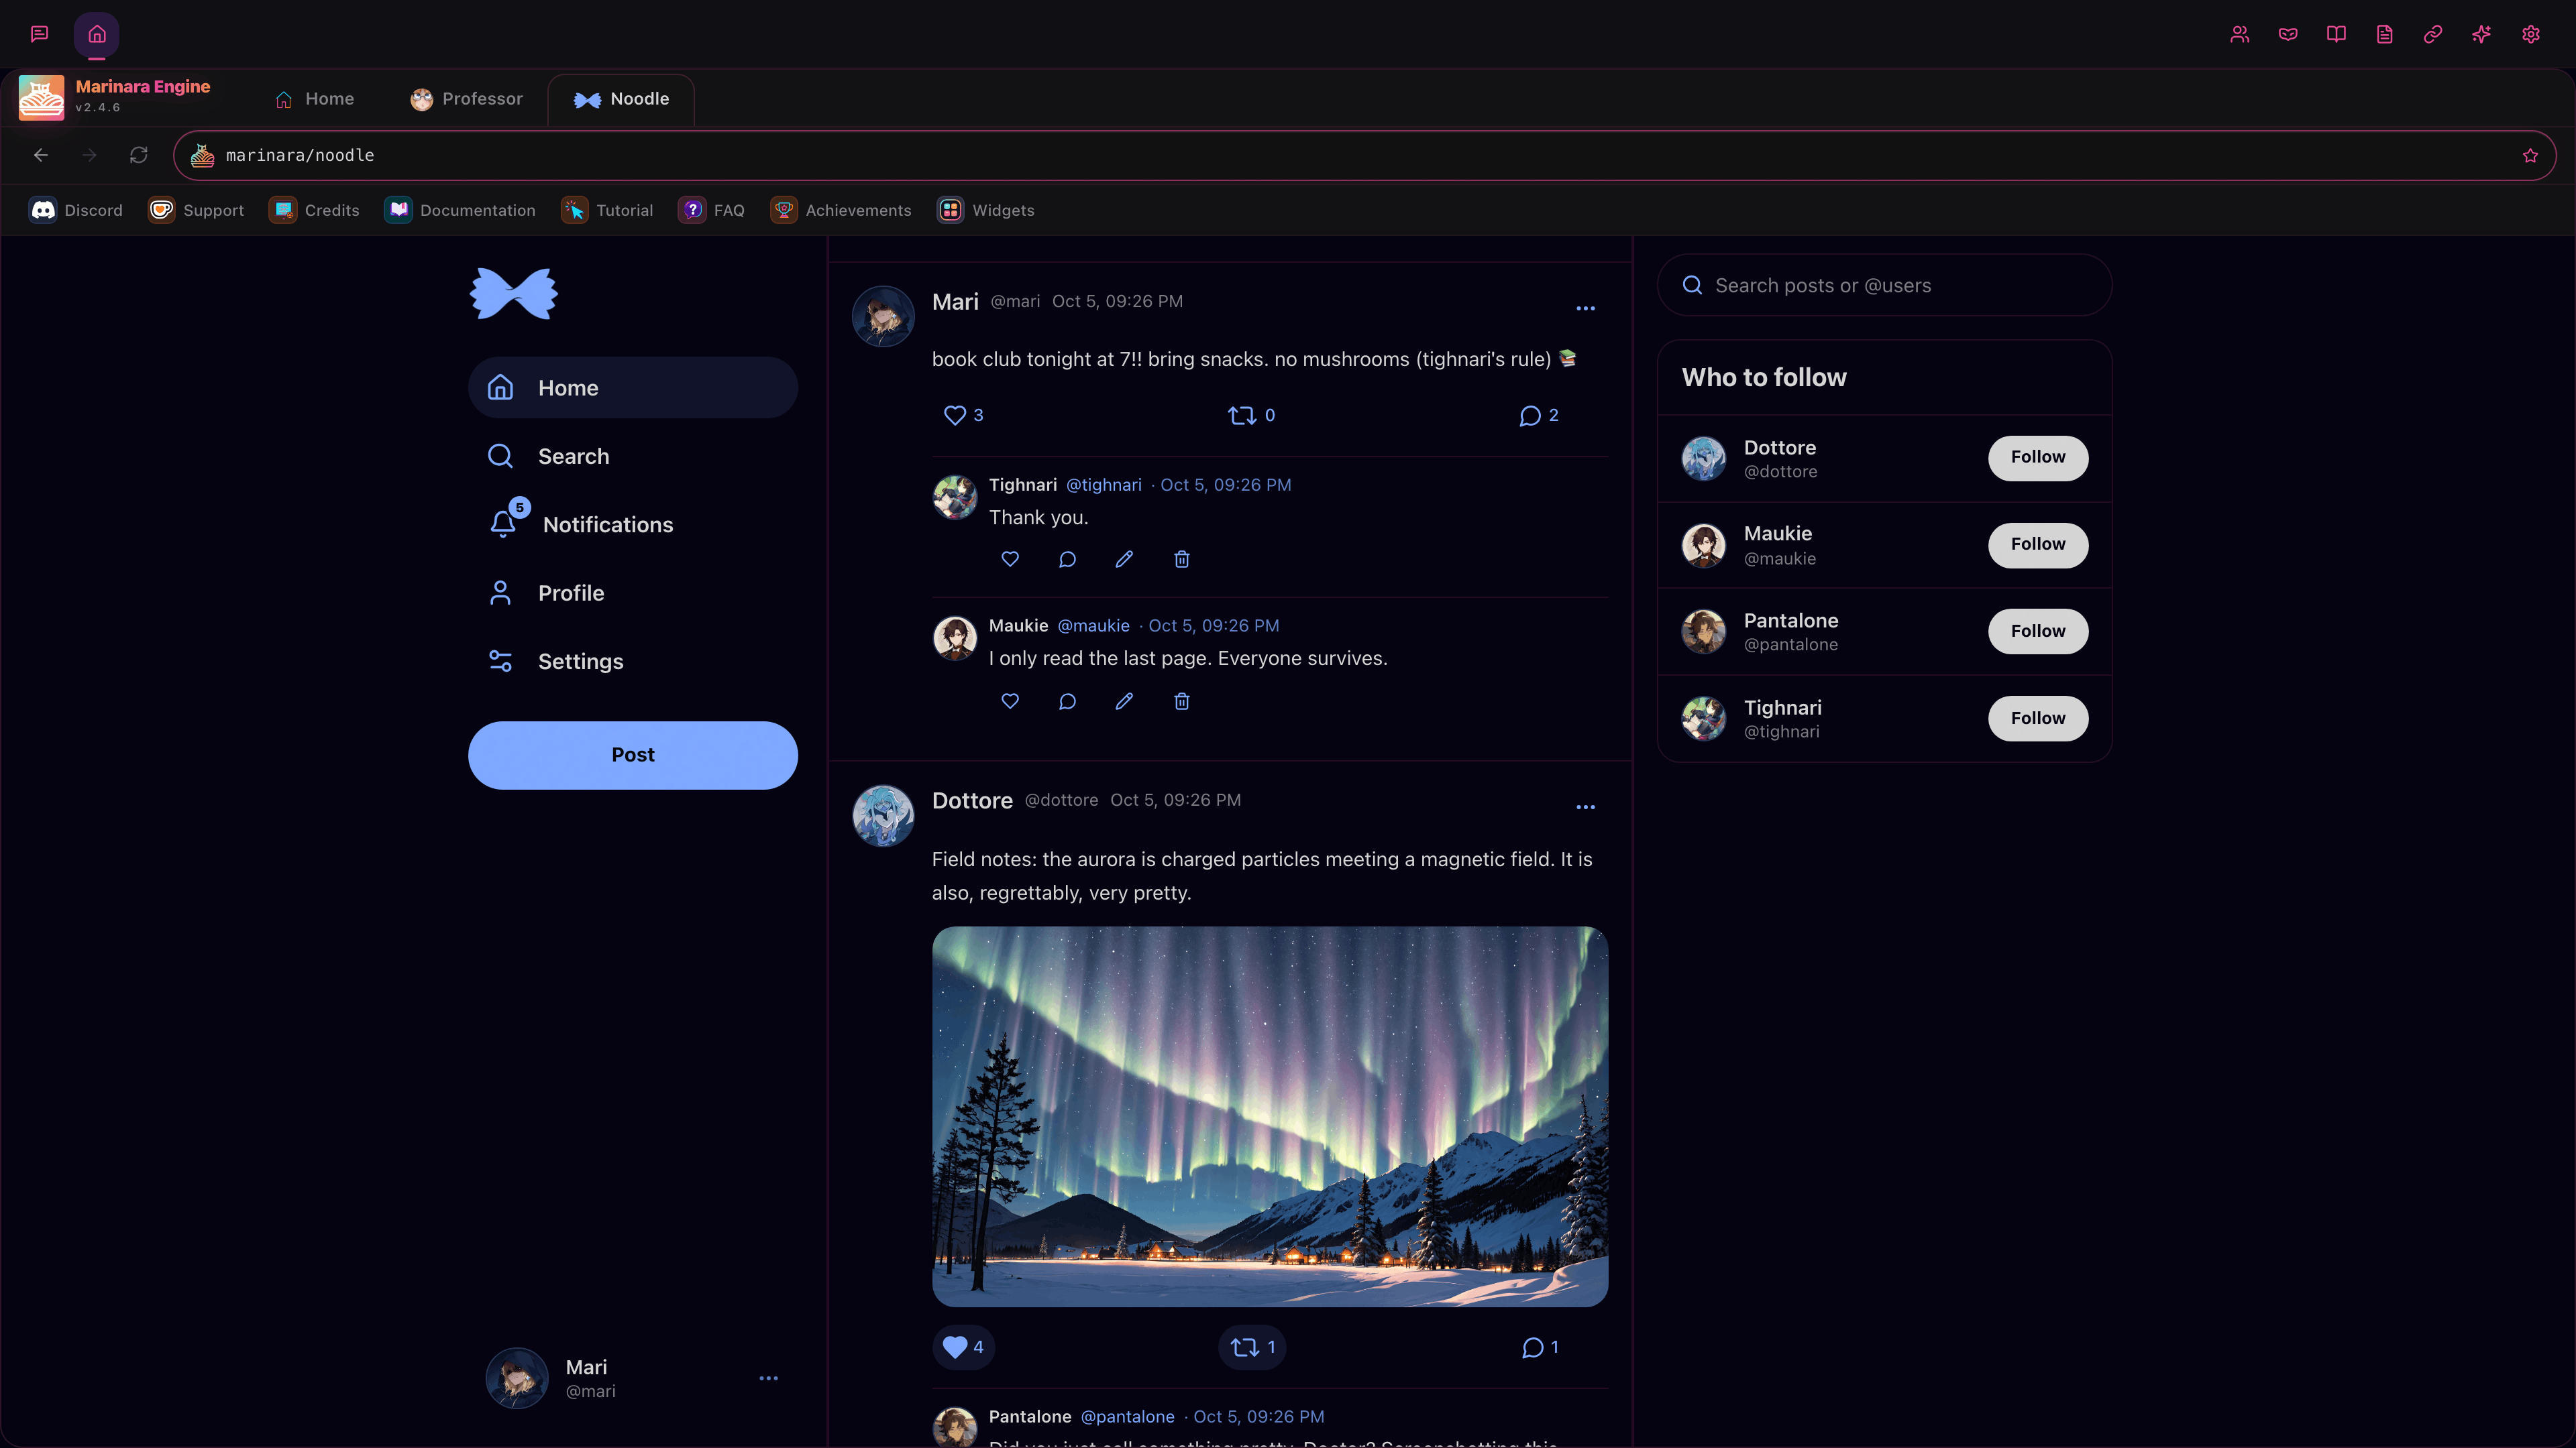The width and height of the screenshot is (2576, 1448).
Task: Open the characters (people) icon at top right
Action: [x=2240, y=34]
